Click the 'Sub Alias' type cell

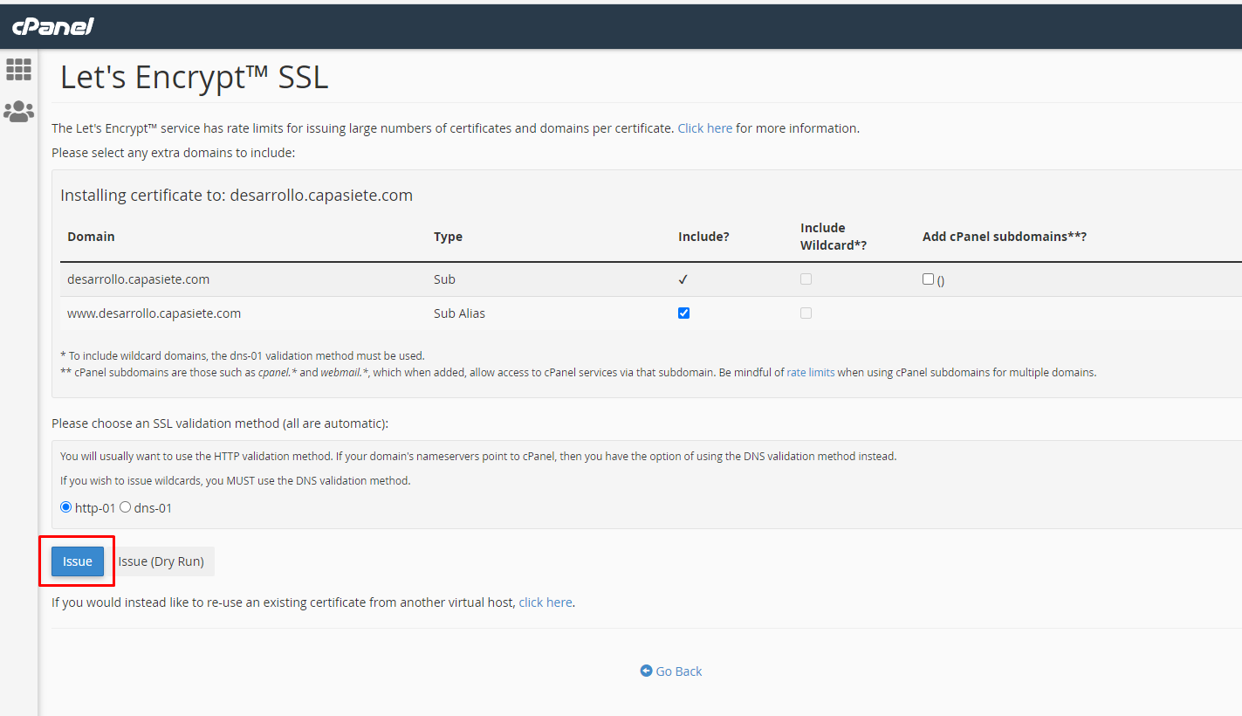[459, 313]
